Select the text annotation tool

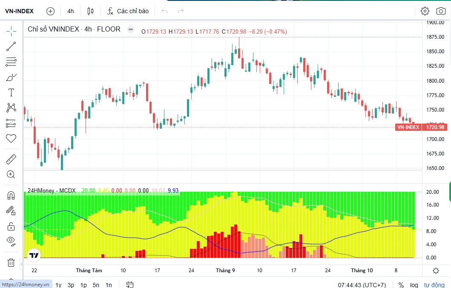[11, 92]
